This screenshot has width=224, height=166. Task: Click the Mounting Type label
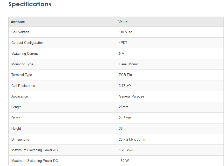(22, 64)
